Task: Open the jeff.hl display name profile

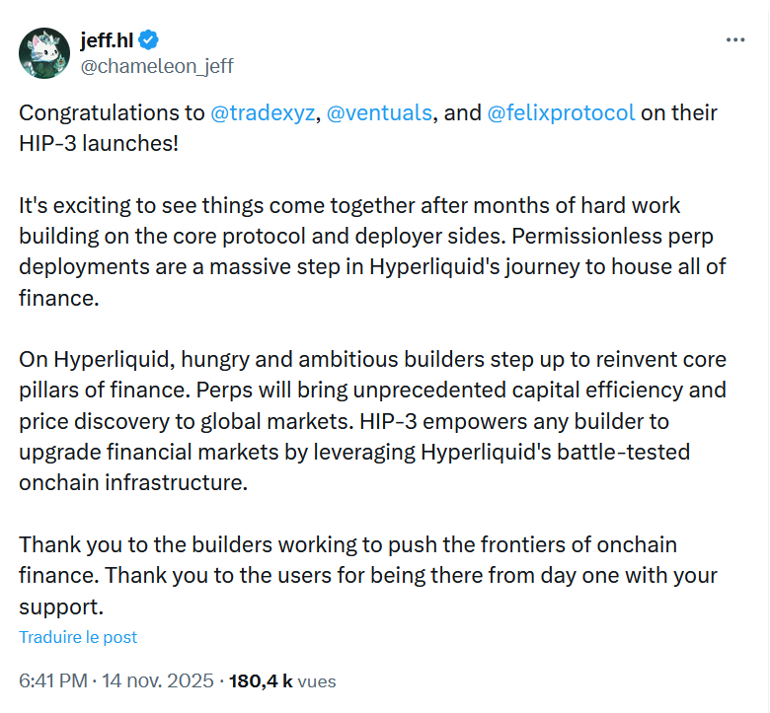Action: tap(107, 39)
